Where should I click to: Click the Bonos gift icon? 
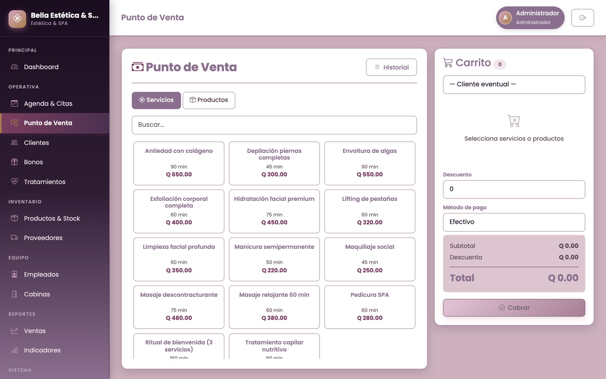[x=14, y=162]
